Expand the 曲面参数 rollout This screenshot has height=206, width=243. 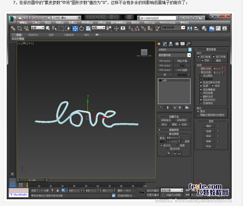coord(174,130)
